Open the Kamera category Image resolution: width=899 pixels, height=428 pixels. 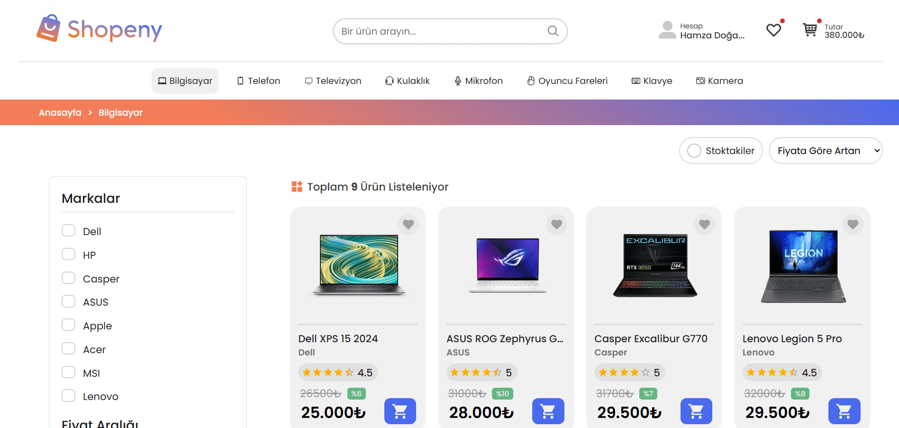[719, 81]
